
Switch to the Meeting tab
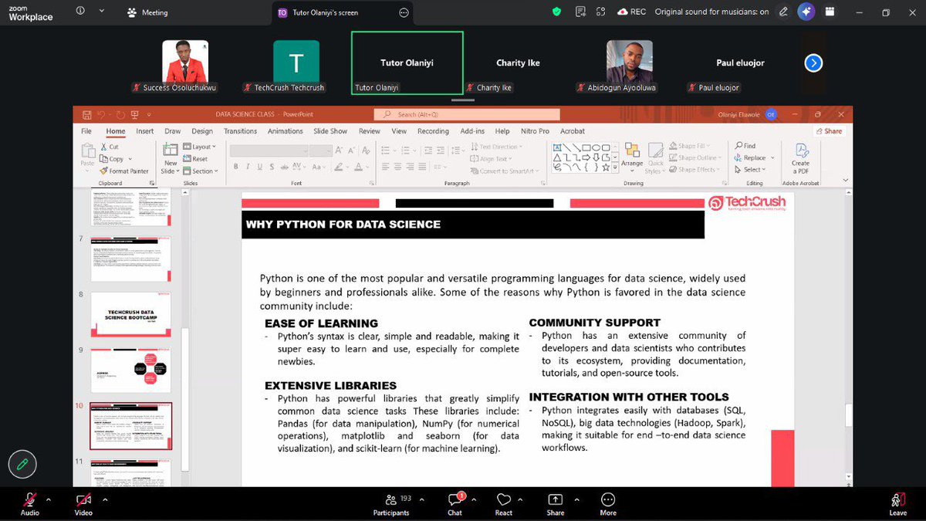[147, 12]
